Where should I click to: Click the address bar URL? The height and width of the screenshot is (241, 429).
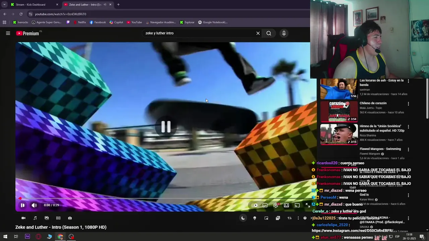pyautogui.click(x=61, y=14)
